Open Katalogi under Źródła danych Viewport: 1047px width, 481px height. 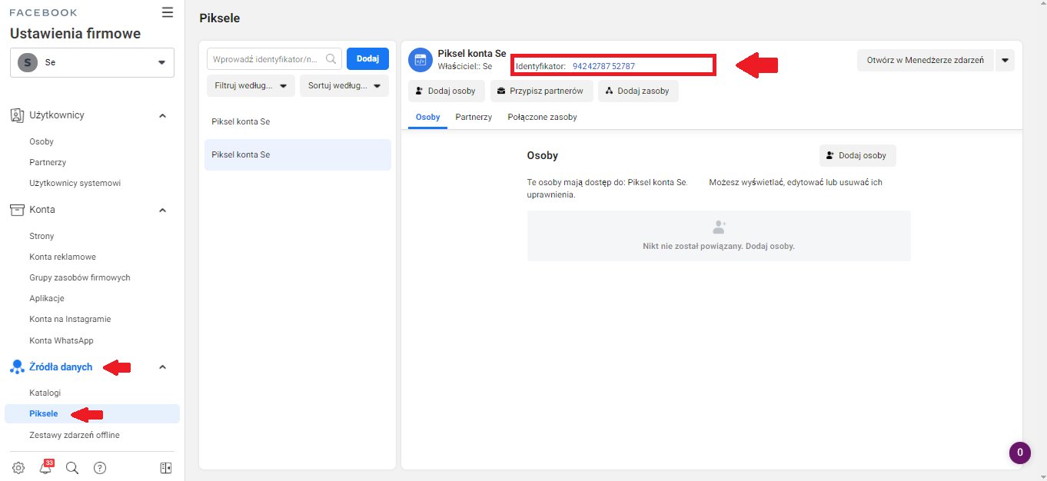45,393
